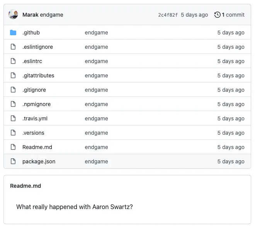Open the Readme.md file in list
255x228 pixels.
pyautogui.click(x=37, y=147)
